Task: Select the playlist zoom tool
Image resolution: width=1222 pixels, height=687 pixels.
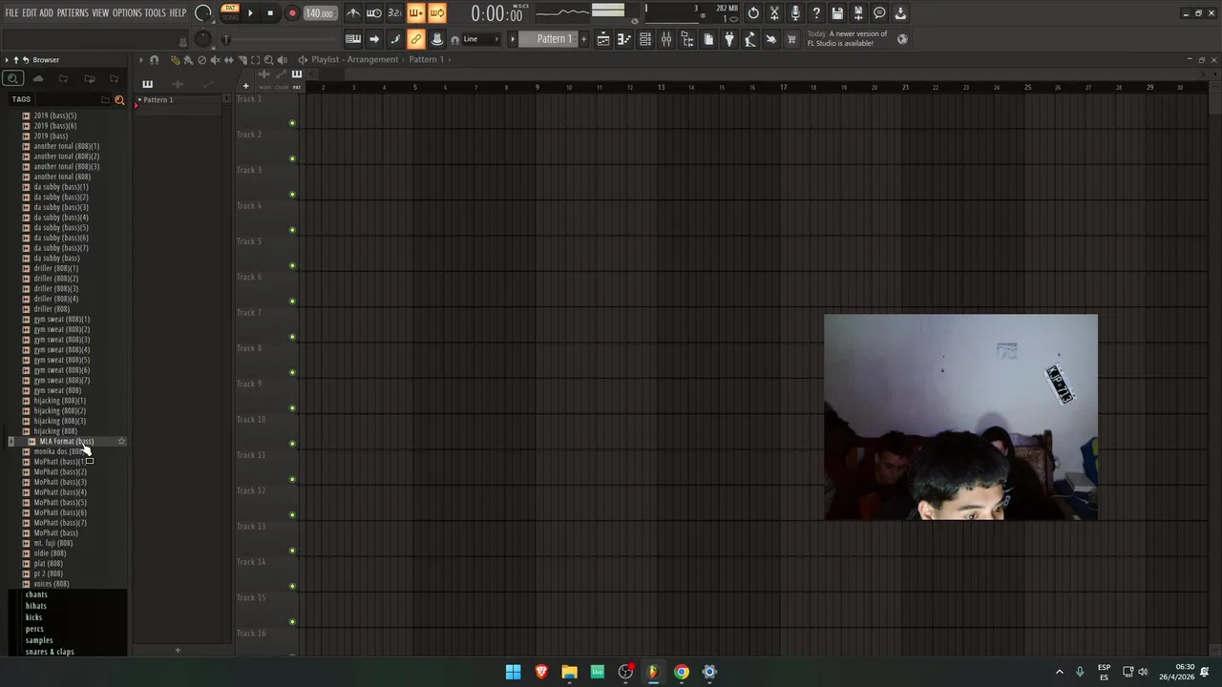Action: tap(268, 59)
